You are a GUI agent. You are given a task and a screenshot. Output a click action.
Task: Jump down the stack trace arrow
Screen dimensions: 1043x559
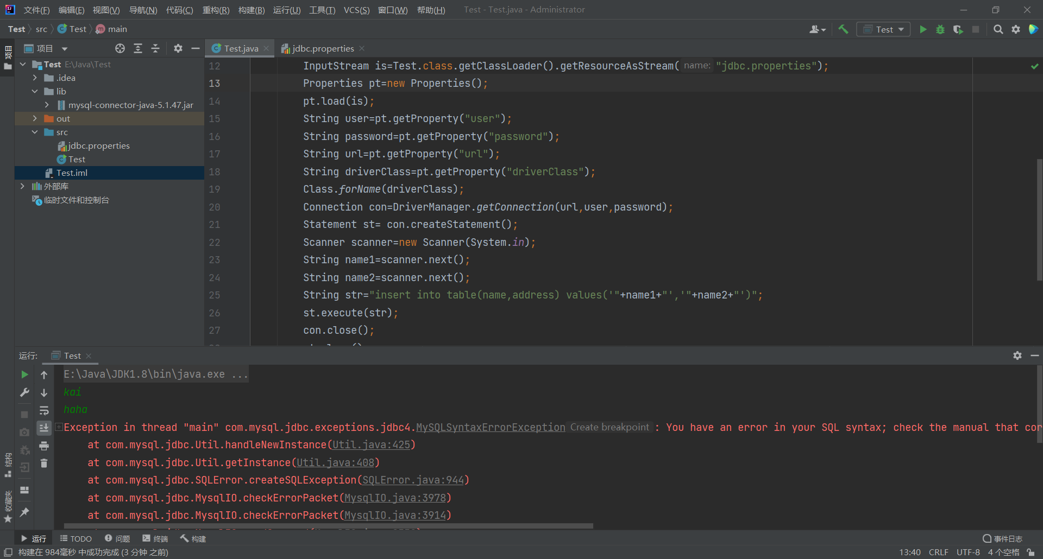click(x=44, y=392)
